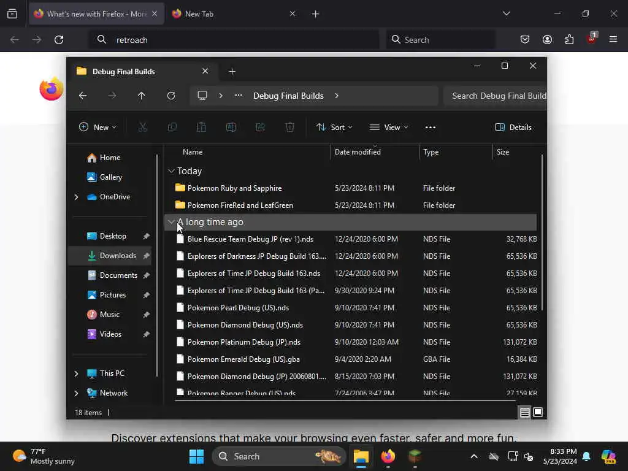
Task: Open the Firefox application hamburger menu
Action: tap(613, 39)
